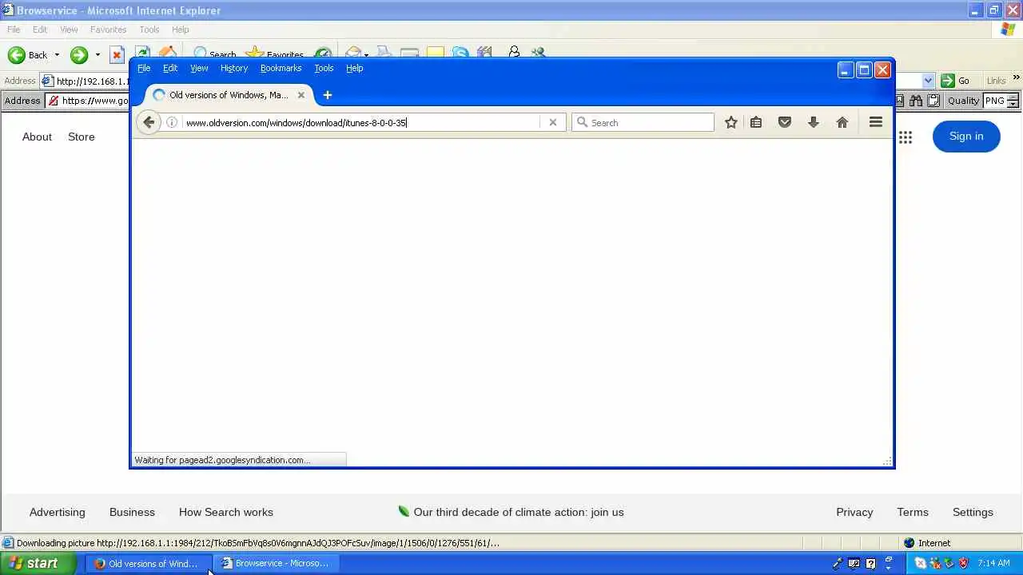
Task: Open the Firefox Edit menu
Action: click(x=170, y=68)
